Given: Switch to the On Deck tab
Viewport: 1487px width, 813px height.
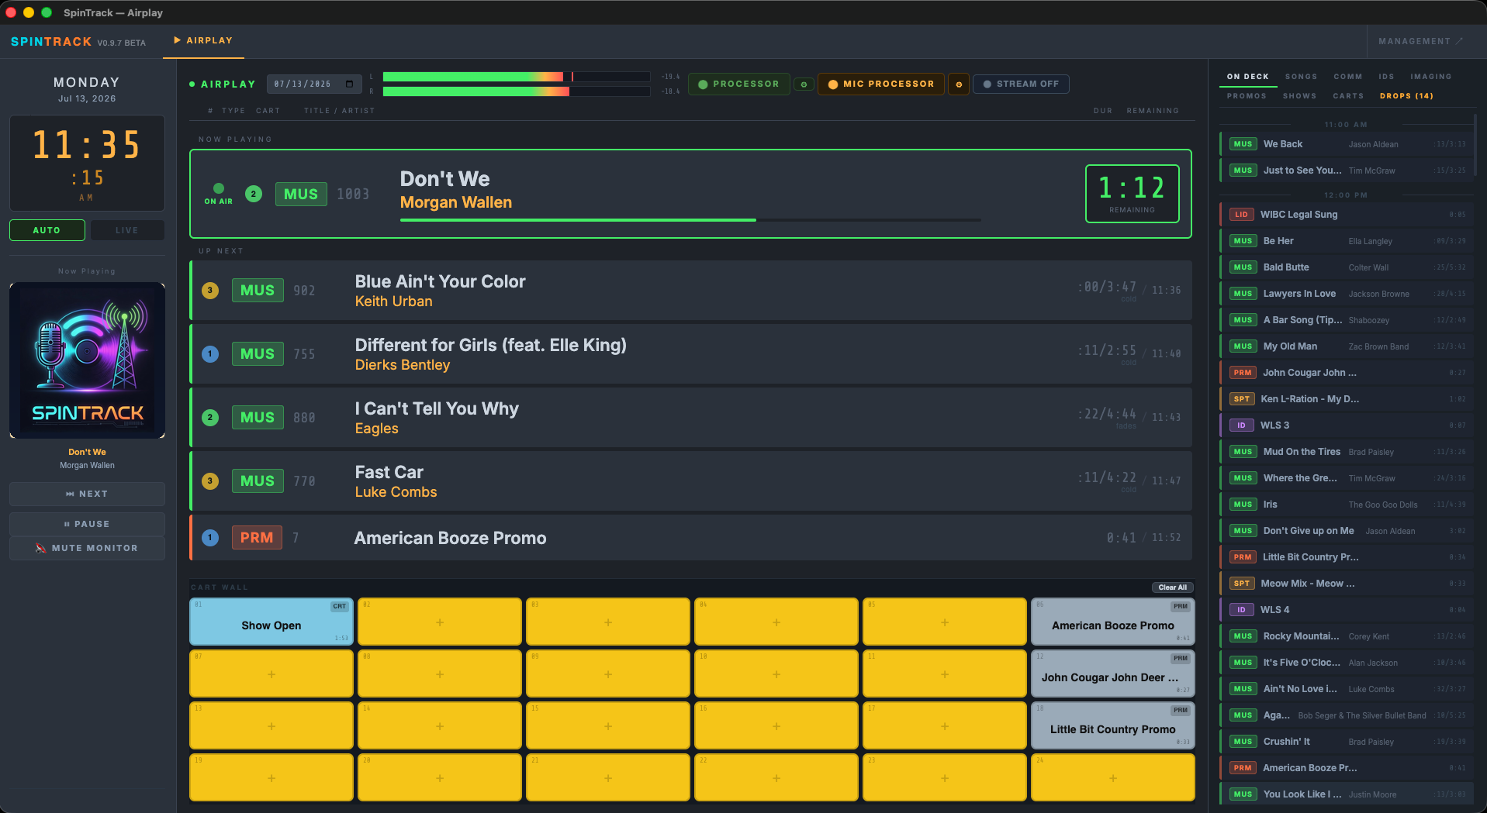Looking at the screenshot, I should click(x=1247, y=77).
